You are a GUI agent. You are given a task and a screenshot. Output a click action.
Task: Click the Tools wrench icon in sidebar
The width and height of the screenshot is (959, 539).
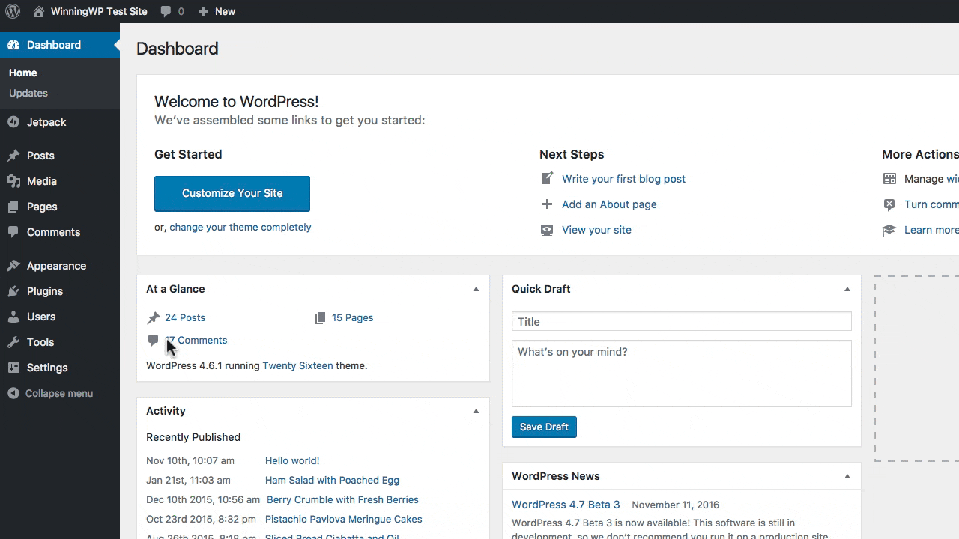tap(13, 342)
